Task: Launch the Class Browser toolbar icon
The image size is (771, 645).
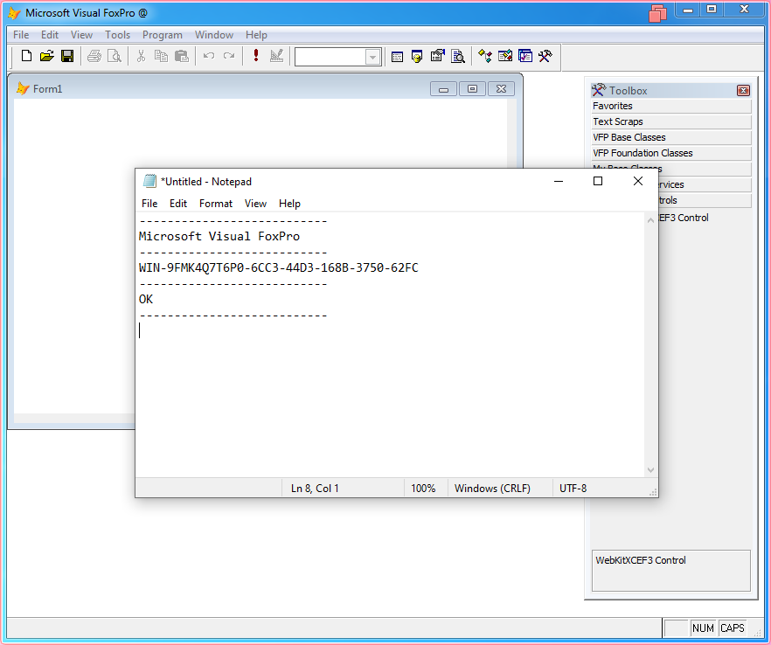Action: pos(485,56)
